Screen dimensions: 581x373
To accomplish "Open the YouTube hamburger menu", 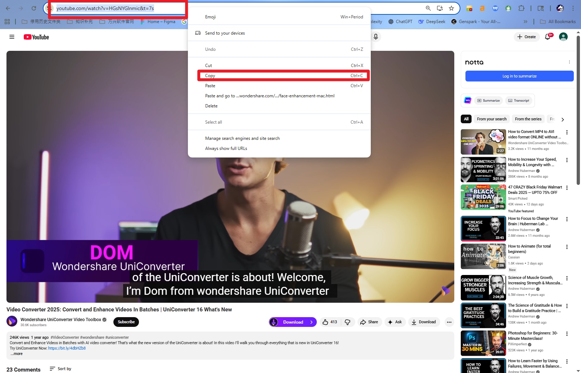I will click(12, 36).
